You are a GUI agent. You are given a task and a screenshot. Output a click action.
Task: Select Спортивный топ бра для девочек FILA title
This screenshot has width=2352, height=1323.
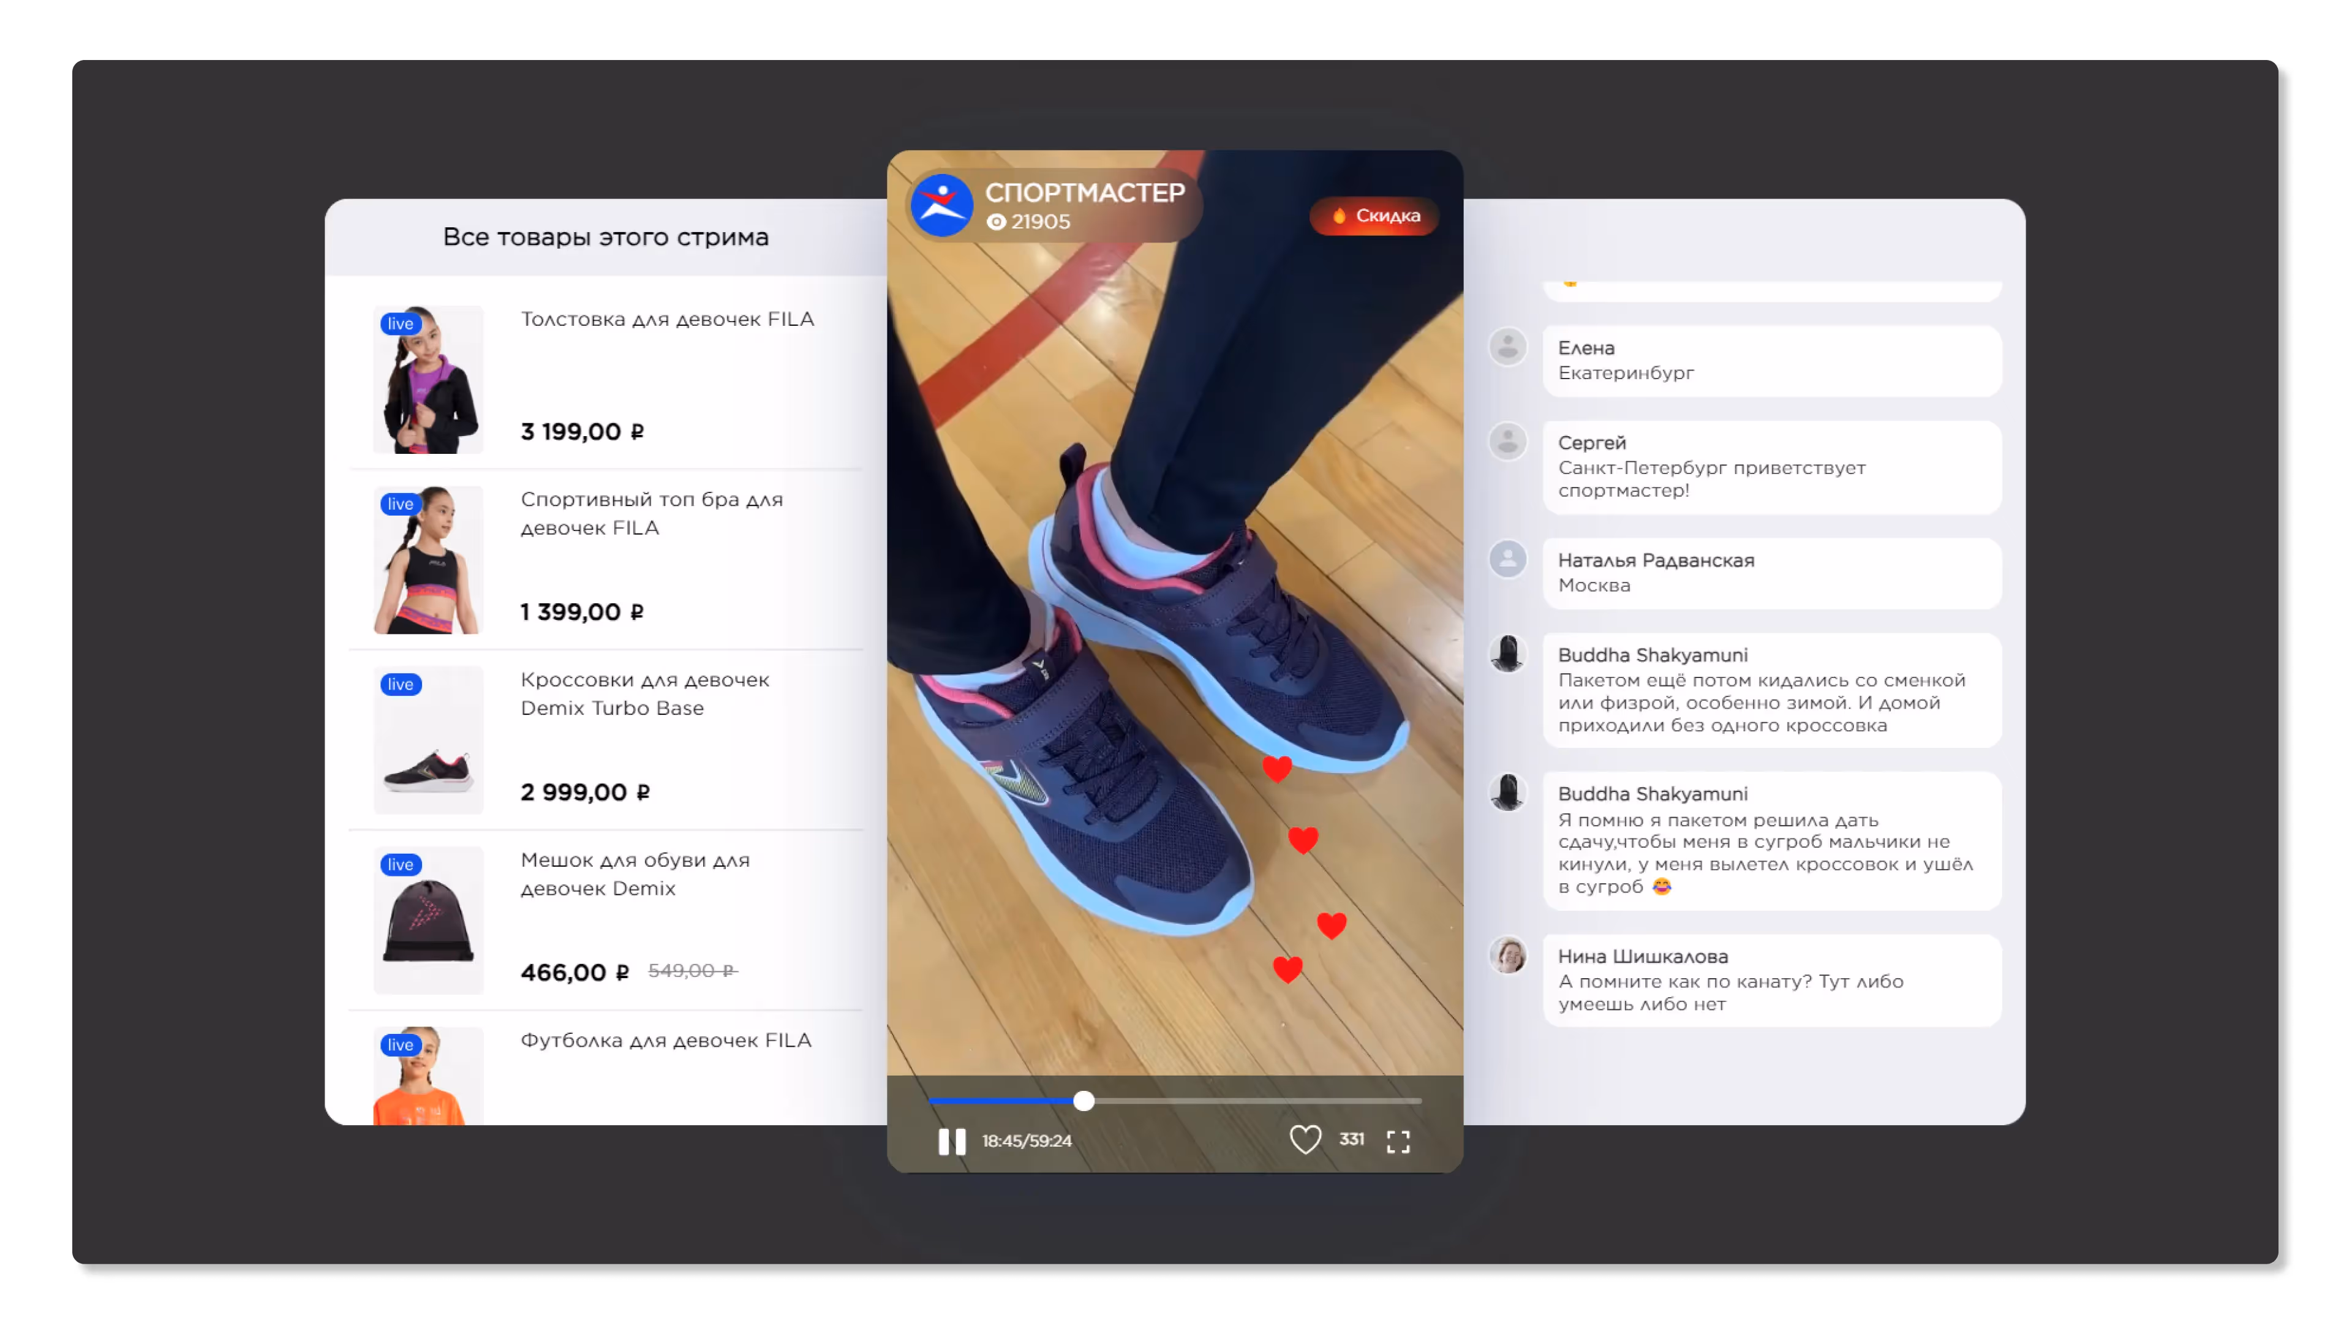point(652,514)
